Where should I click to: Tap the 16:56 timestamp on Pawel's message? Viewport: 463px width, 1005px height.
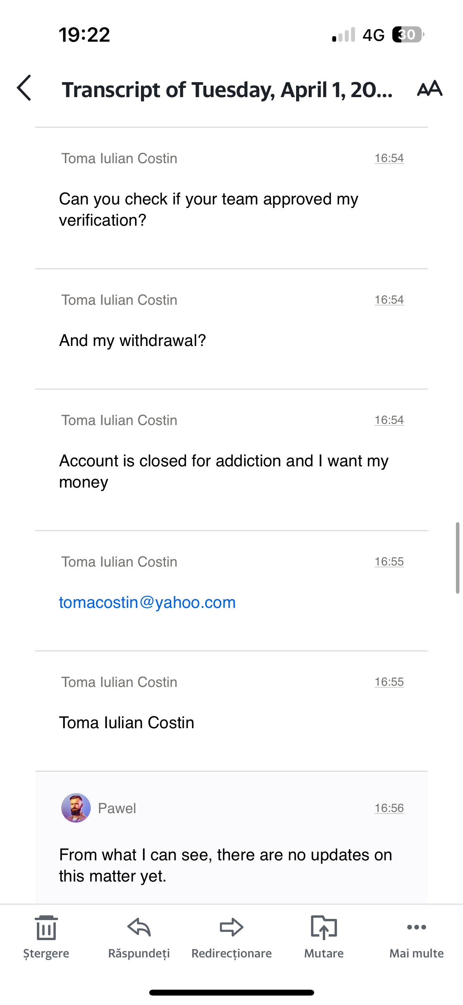(389, 808)
